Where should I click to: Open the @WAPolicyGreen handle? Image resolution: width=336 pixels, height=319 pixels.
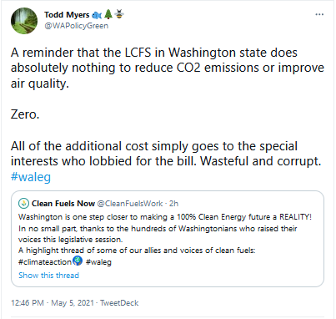[x=77, y=26]
